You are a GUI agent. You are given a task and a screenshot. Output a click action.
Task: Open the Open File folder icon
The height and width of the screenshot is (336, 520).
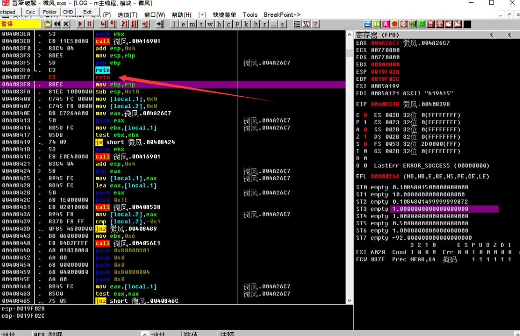pos(47,24)
